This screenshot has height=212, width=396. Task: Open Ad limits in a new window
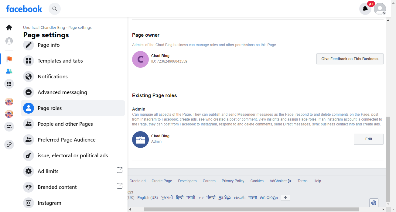pos(120,170)
